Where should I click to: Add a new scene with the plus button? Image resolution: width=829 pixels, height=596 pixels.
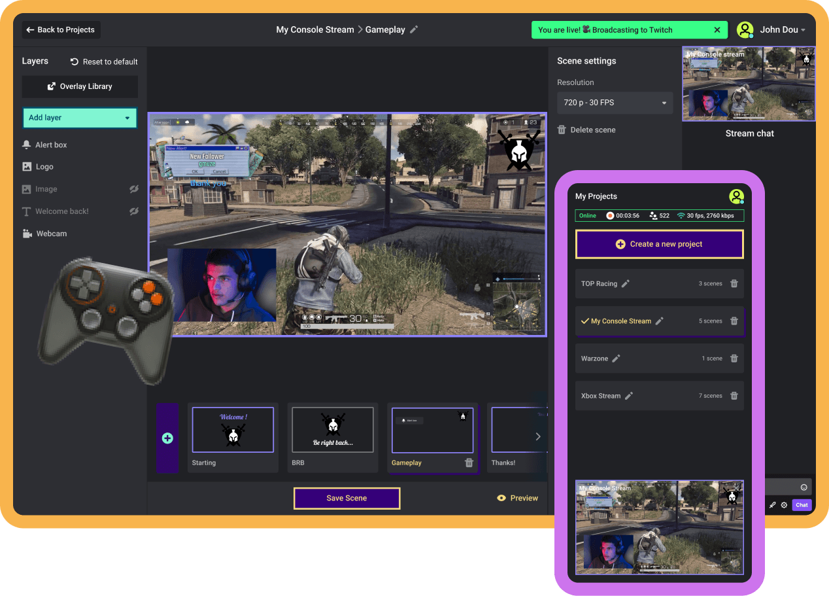167,438
